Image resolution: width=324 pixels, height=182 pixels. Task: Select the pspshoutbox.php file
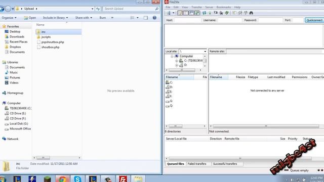(53, 42)
